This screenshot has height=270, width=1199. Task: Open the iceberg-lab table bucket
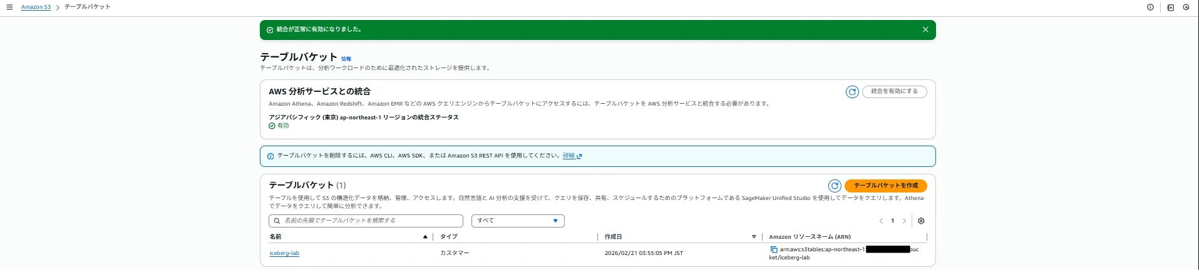pyautogui.click(x=284, y=253)
